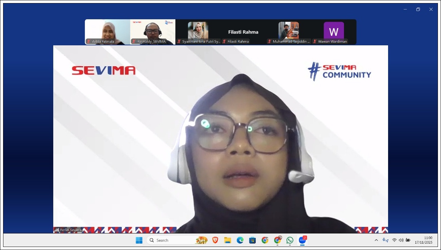
Task: Open the Wi-Fi network tray icon
Action: pos(394,240)
